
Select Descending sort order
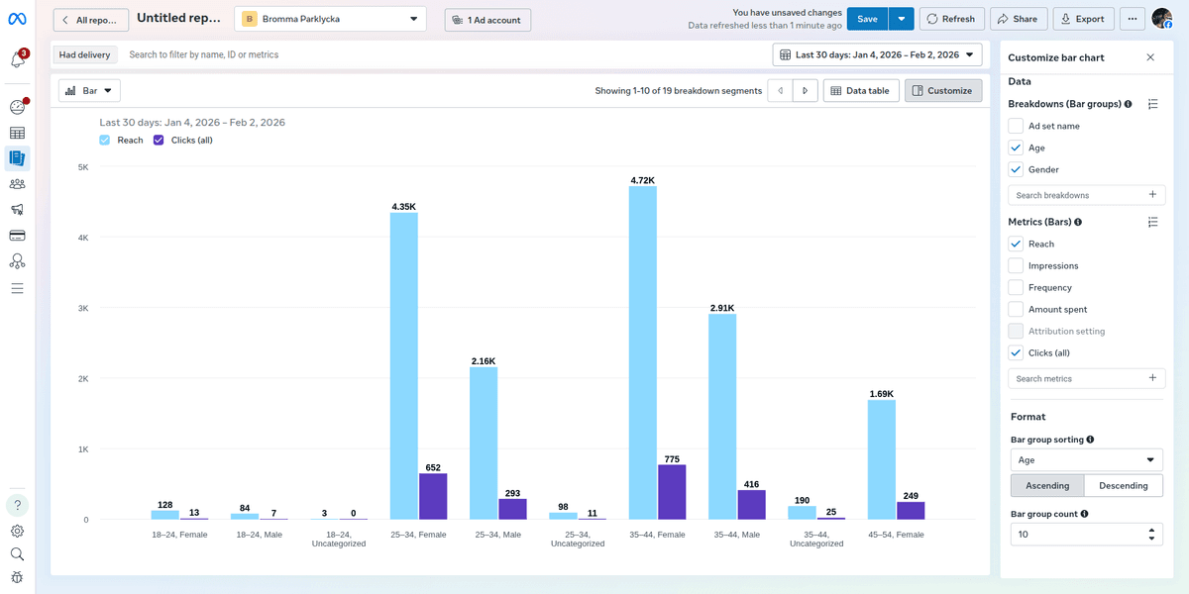pyautogui.click(x=1124, y=486)
